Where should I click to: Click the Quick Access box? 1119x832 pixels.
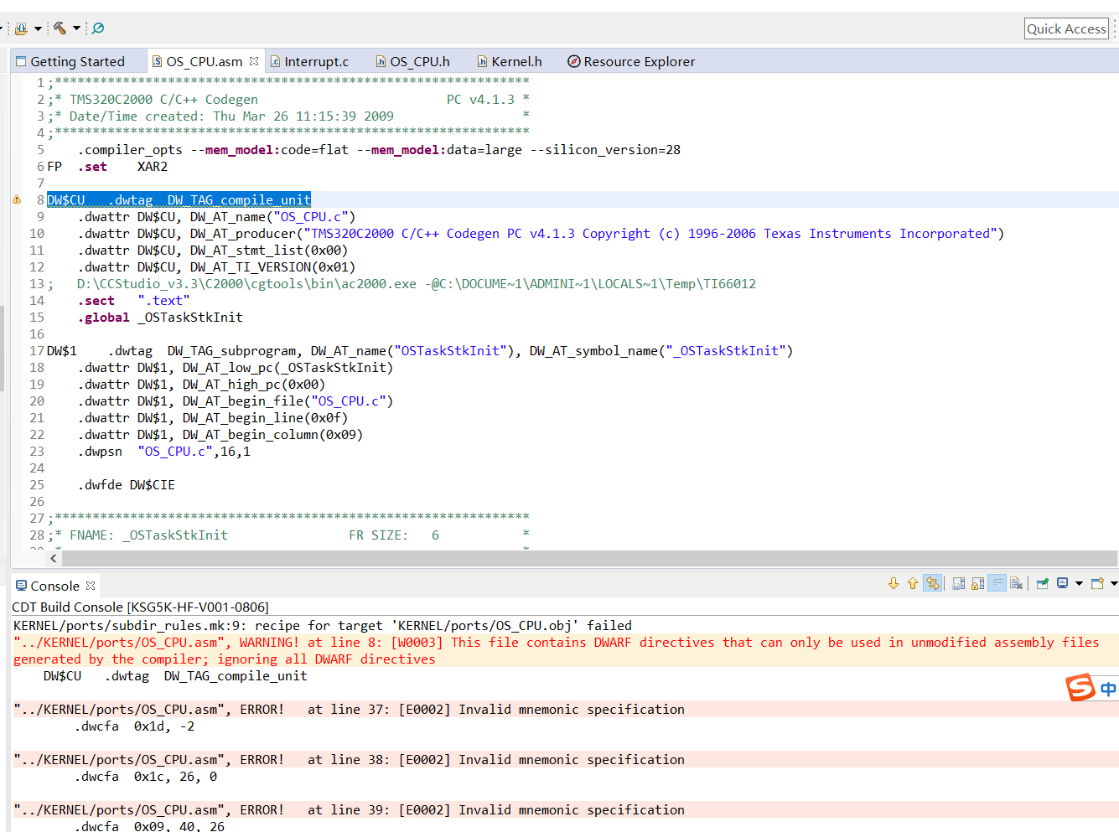pyautogui.click(x=1066, y=28)
